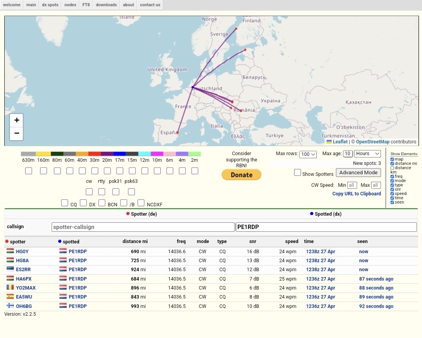Click the Estonian flag next to ES2RR
This screenshot has height=338, width=422.
tap(10, 269)
